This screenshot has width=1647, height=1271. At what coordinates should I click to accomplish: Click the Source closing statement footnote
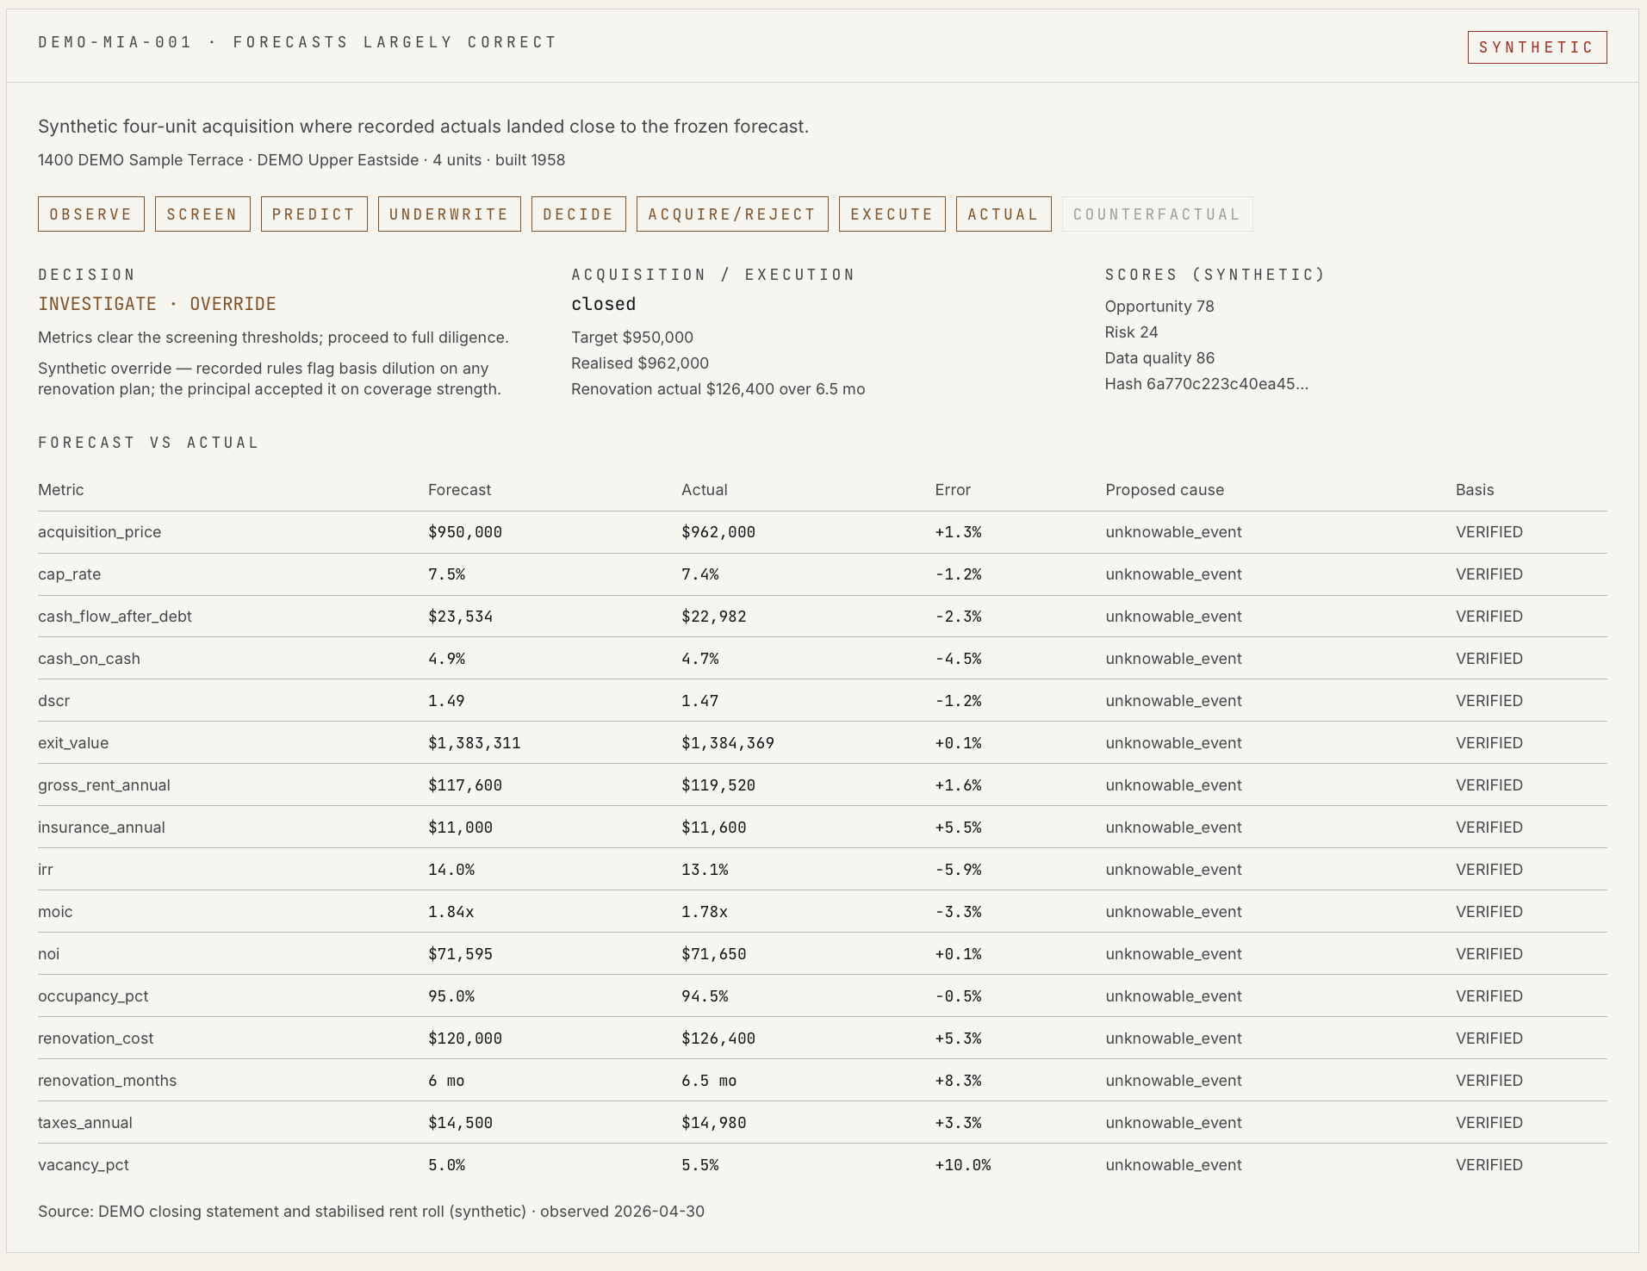371,1212
